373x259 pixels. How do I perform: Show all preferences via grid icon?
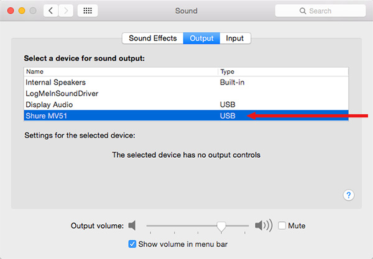coord(88,11)
